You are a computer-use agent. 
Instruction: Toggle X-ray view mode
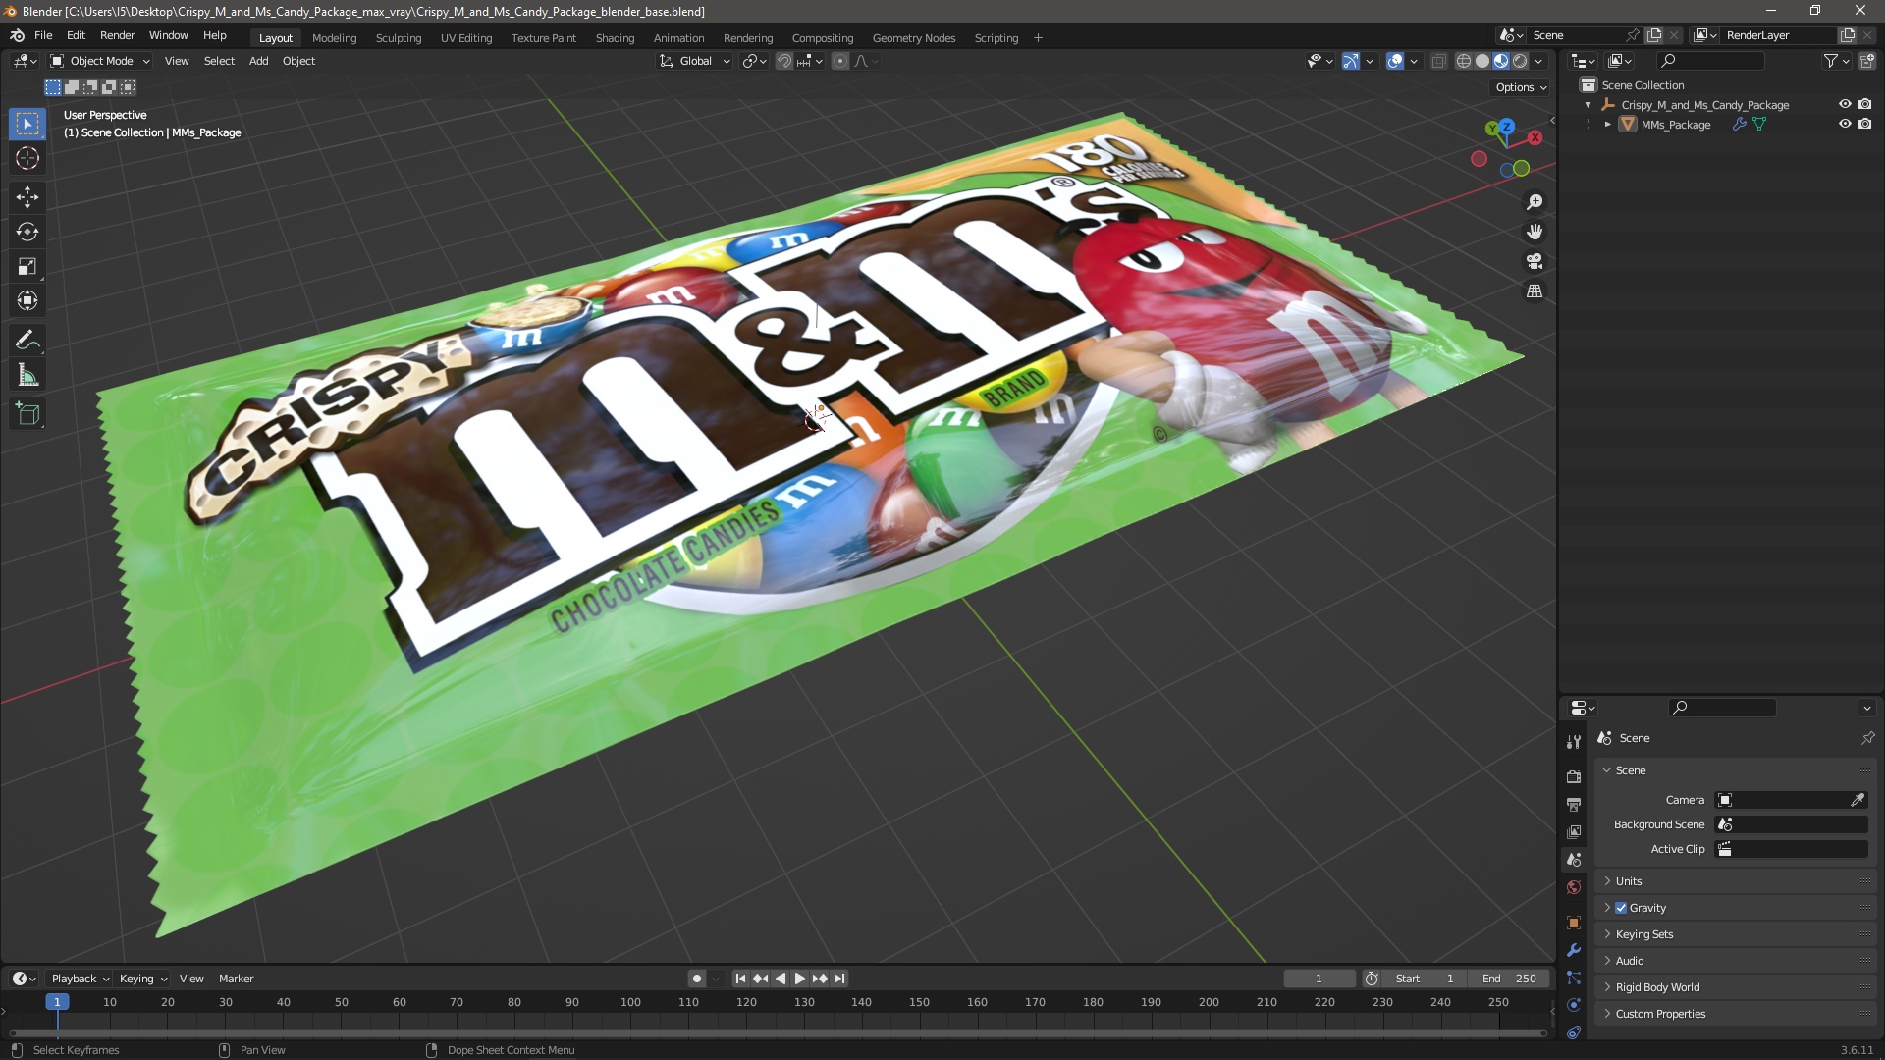click(1438, 61)
